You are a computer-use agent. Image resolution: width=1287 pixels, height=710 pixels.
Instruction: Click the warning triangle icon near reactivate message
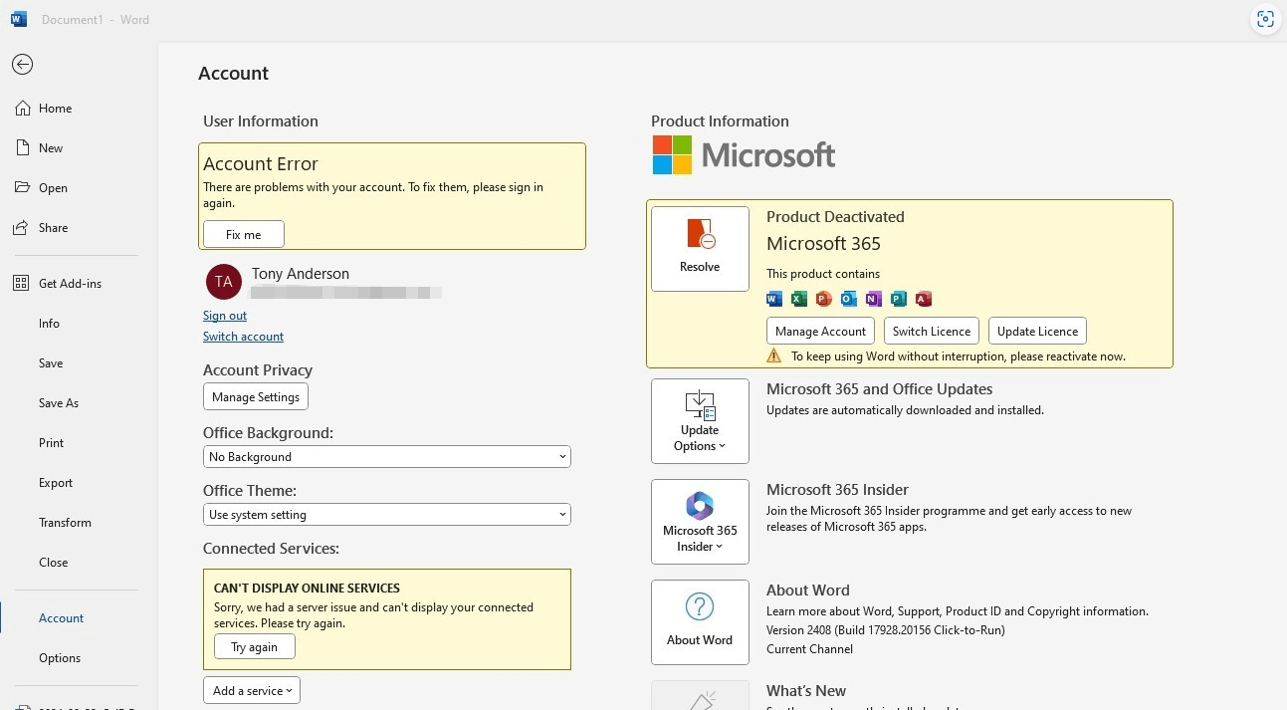774,355
